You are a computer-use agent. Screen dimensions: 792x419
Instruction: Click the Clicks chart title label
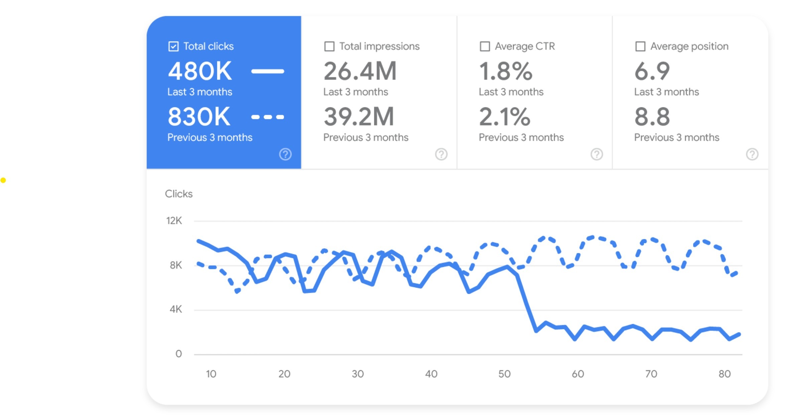179,194
